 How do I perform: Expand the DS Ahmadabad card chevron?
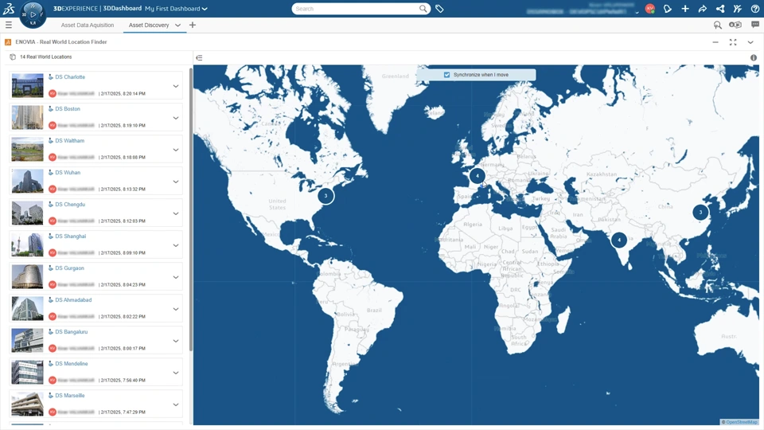(176, 309)
